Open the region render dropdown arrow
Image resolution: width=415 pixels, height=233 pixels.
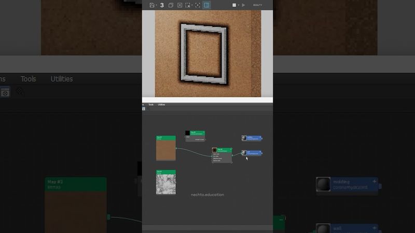pos(192,5)
